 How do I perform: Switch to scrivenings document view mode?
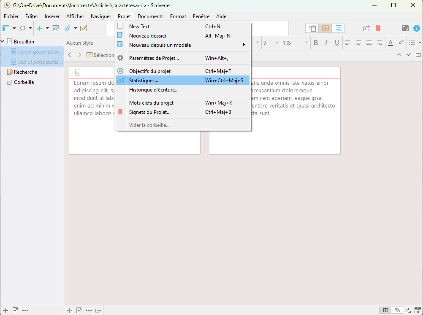312,28
